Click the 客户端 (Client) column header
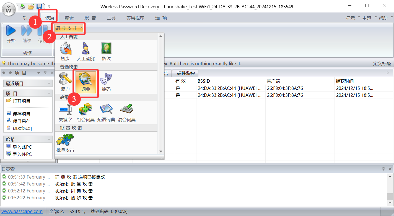 click(300, 81)
